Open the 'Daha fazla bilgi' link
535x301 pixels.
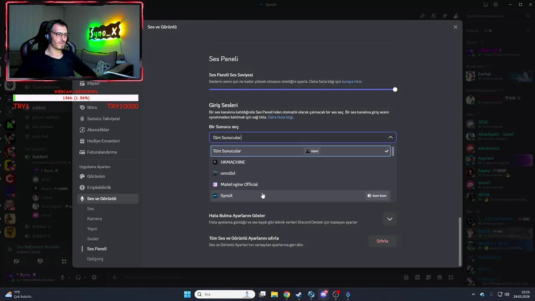(x=280, y=117)
